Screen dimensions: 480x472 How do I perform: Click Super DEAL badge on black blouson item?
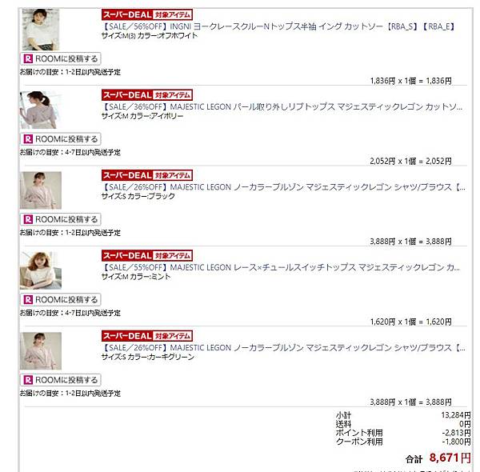[x=147, y=175]
